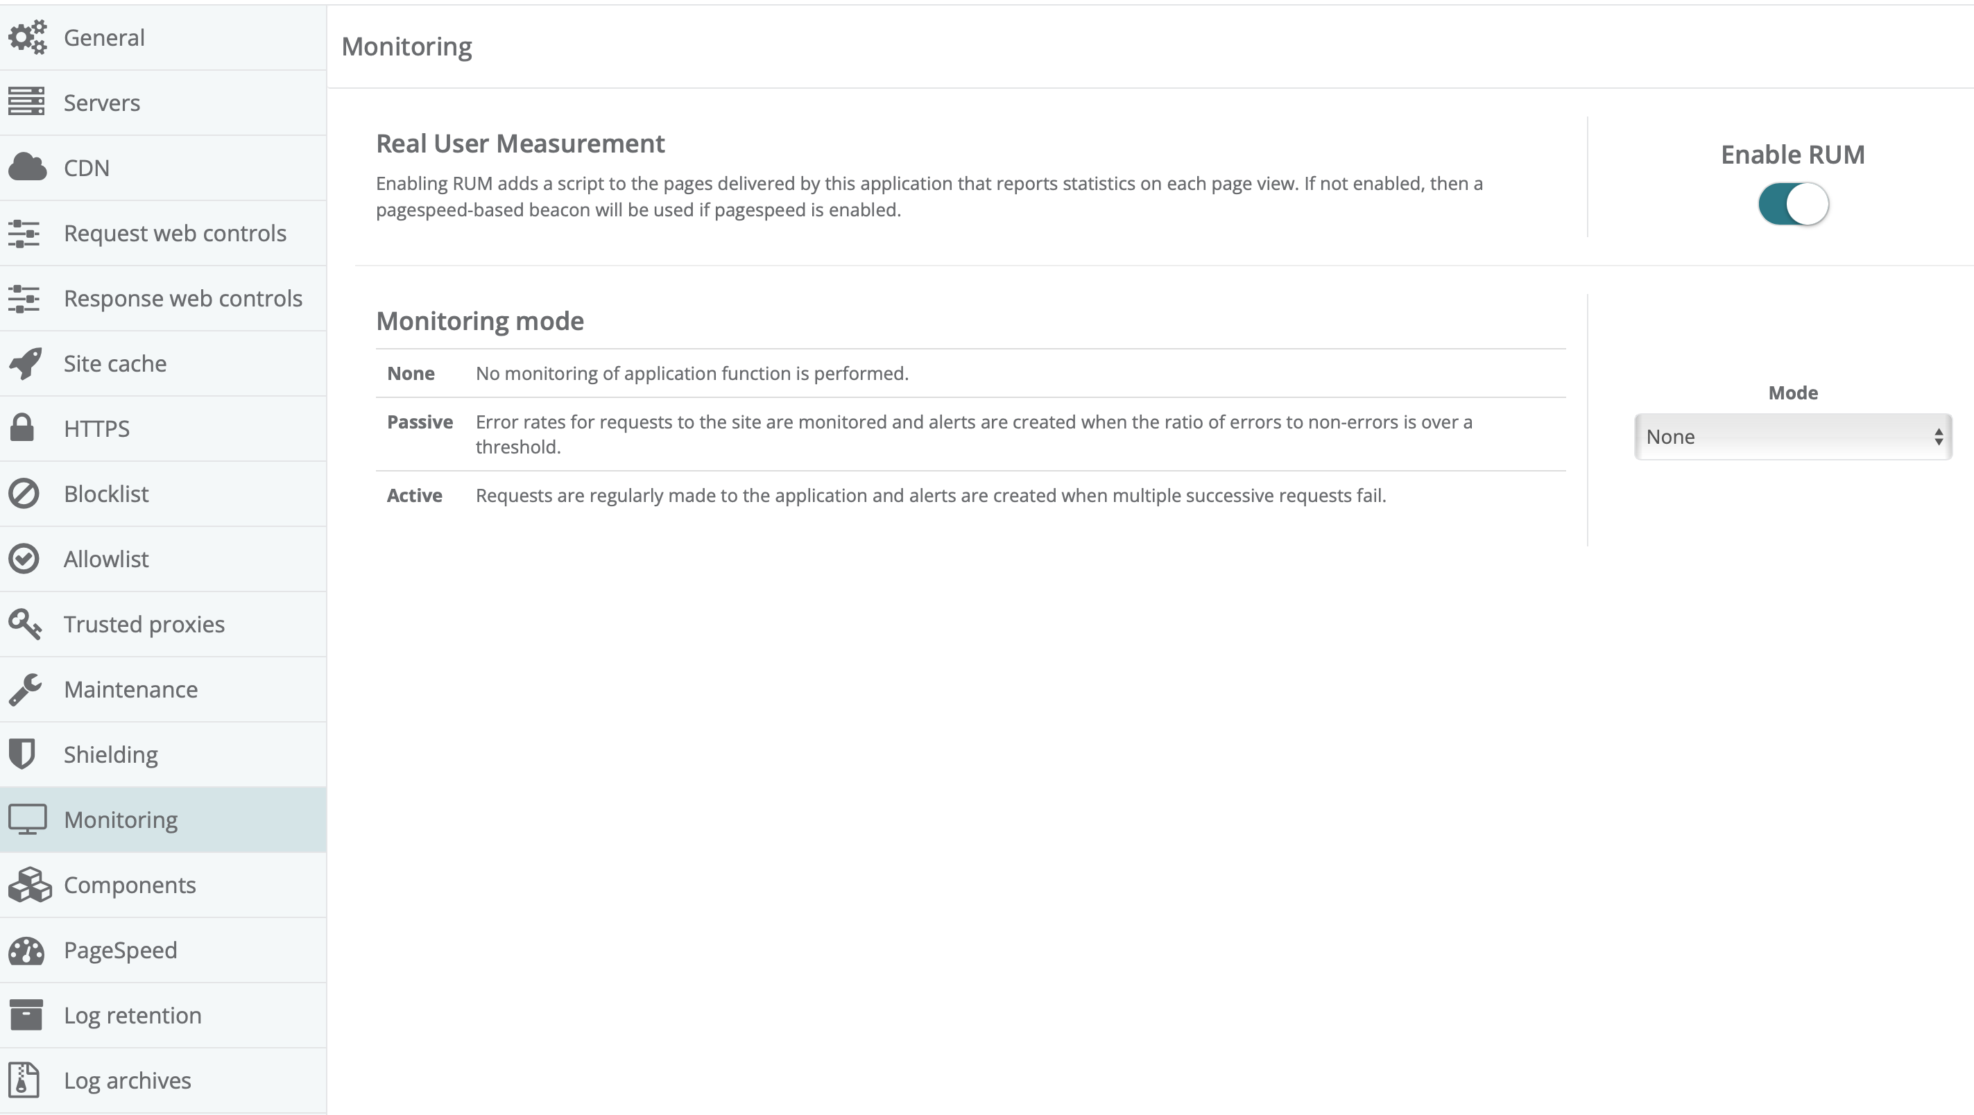Screen dimensions: 1974x1115
Task: Click the Allowlist checkmark icon
Action: click(24, 559)
